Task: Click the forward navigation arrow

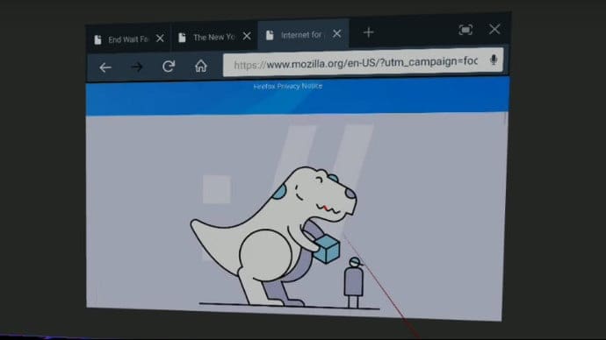Action: 137,67
